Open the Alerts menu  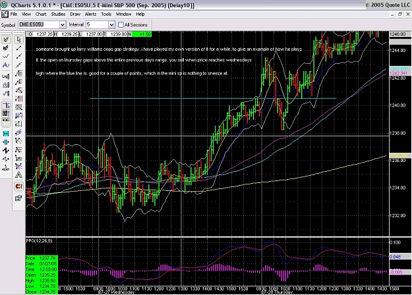click(x=91, y=14)
